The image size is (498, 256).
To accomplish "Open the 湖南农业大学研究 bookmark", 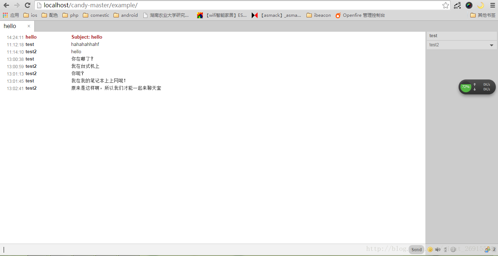I will 166,15.
